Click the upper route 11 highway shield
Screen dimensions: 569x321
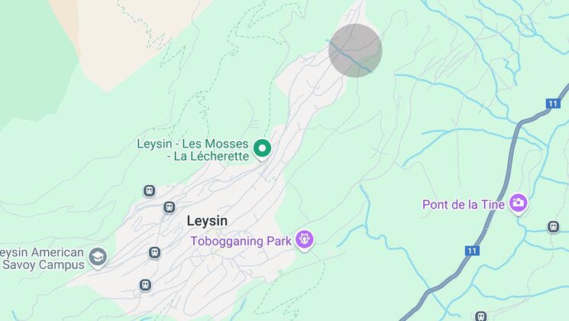(x=553, y=104)
